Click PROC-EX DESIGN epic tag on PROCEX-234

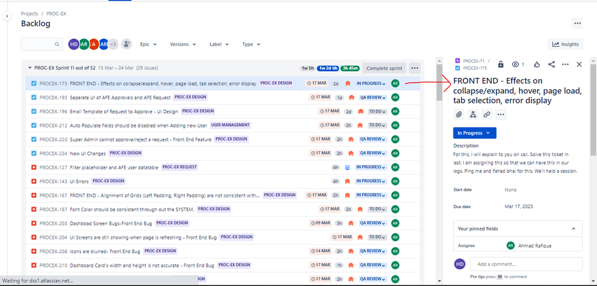[x=126, y=153]
